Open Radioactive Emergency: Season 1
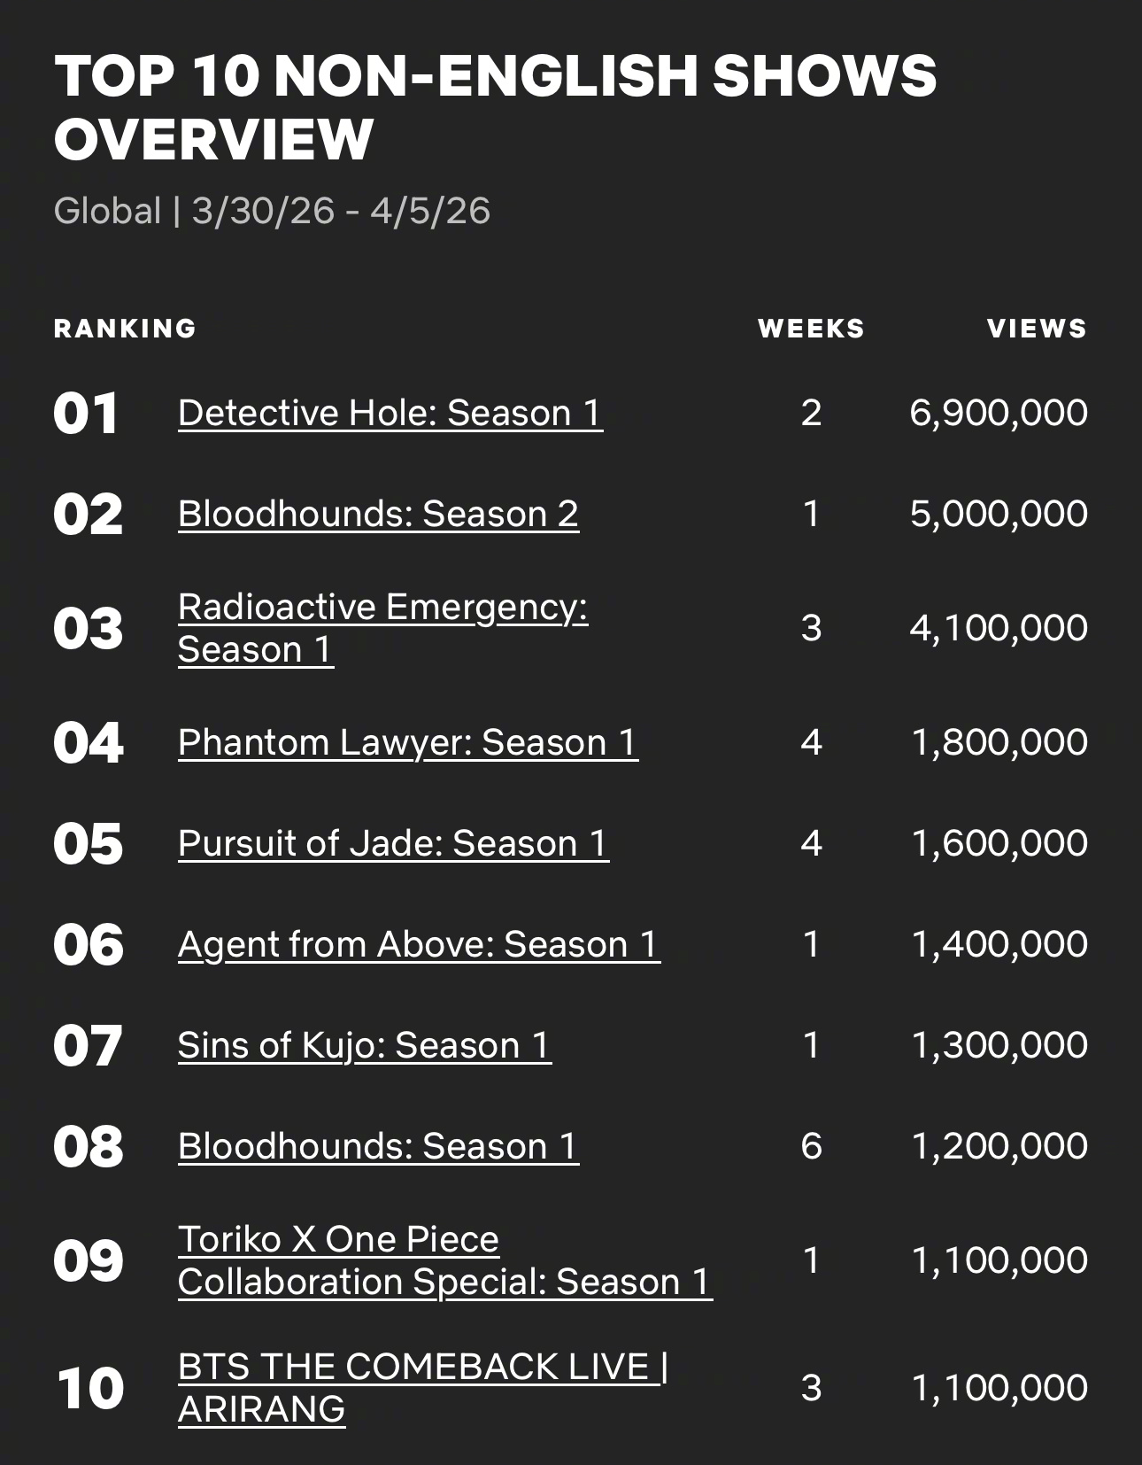Viewport: 1142px width, 1465px height. point(382,628)
